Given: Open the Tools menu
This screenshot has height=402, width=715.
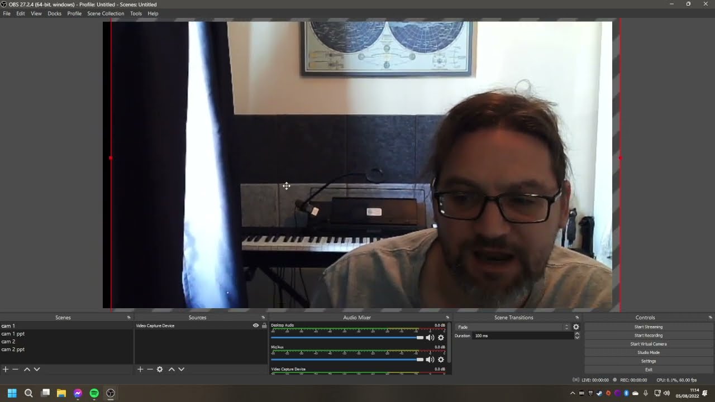Looking at the screenshot, I should 136,13.
